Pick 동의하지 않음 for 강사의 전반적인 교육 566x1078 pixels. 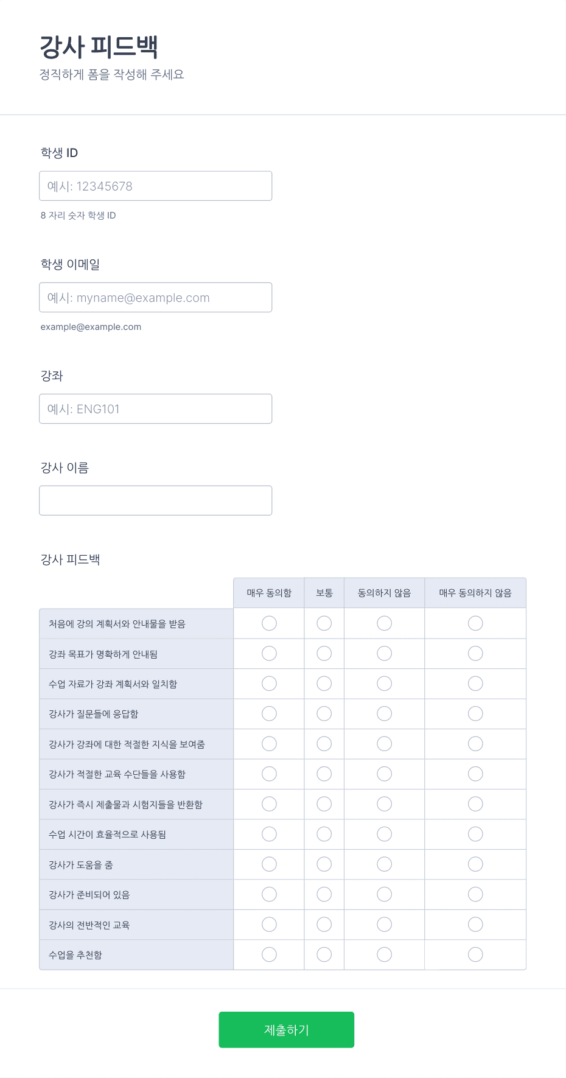[384, 925]
